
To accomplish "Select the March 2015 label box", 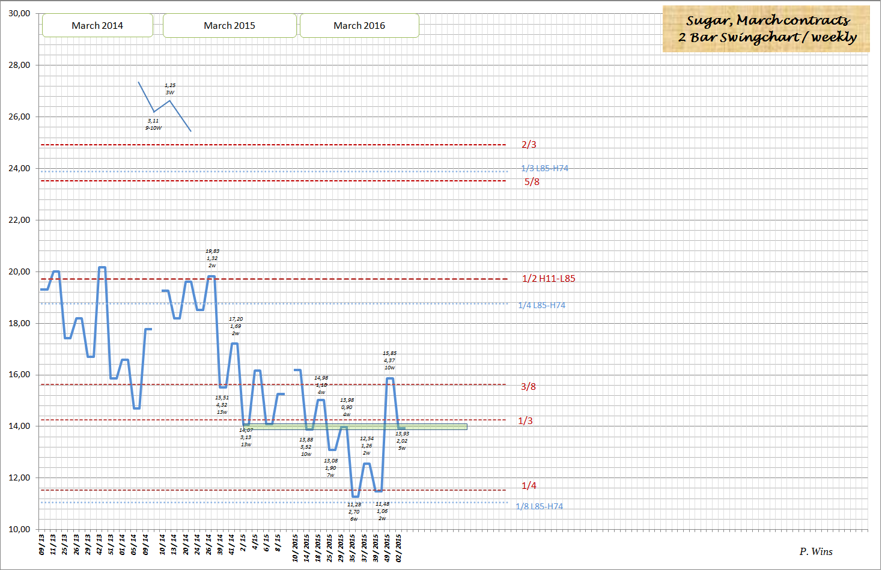I will pyautogui.click(x=230, y=25).
